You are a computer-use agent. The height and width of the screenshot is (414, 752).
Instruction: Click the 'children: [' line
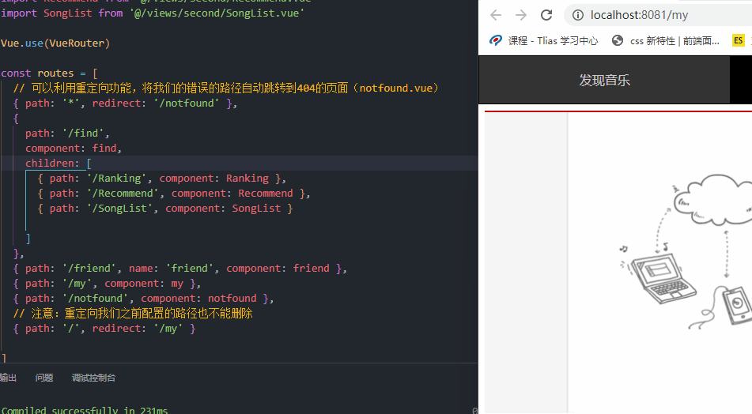pyautogui.click(x=58, y=164)
